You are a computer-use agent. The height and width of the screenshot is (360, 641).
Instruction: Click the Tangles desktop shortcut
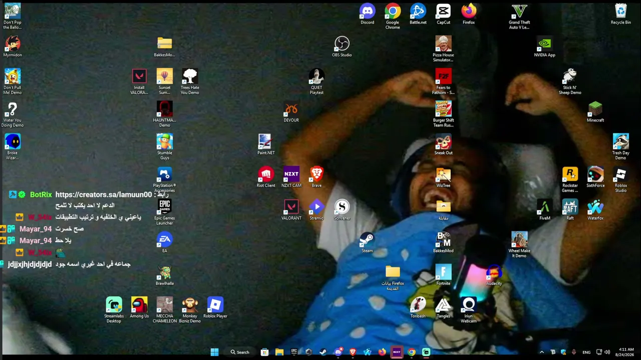click(x=443, y=307)
